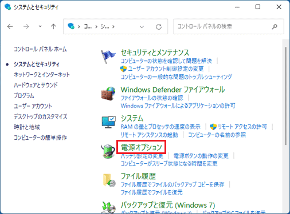This screenshot has width=290, height=214.
Task: Open ユーザー アカウント category
Action: point(33,106)
